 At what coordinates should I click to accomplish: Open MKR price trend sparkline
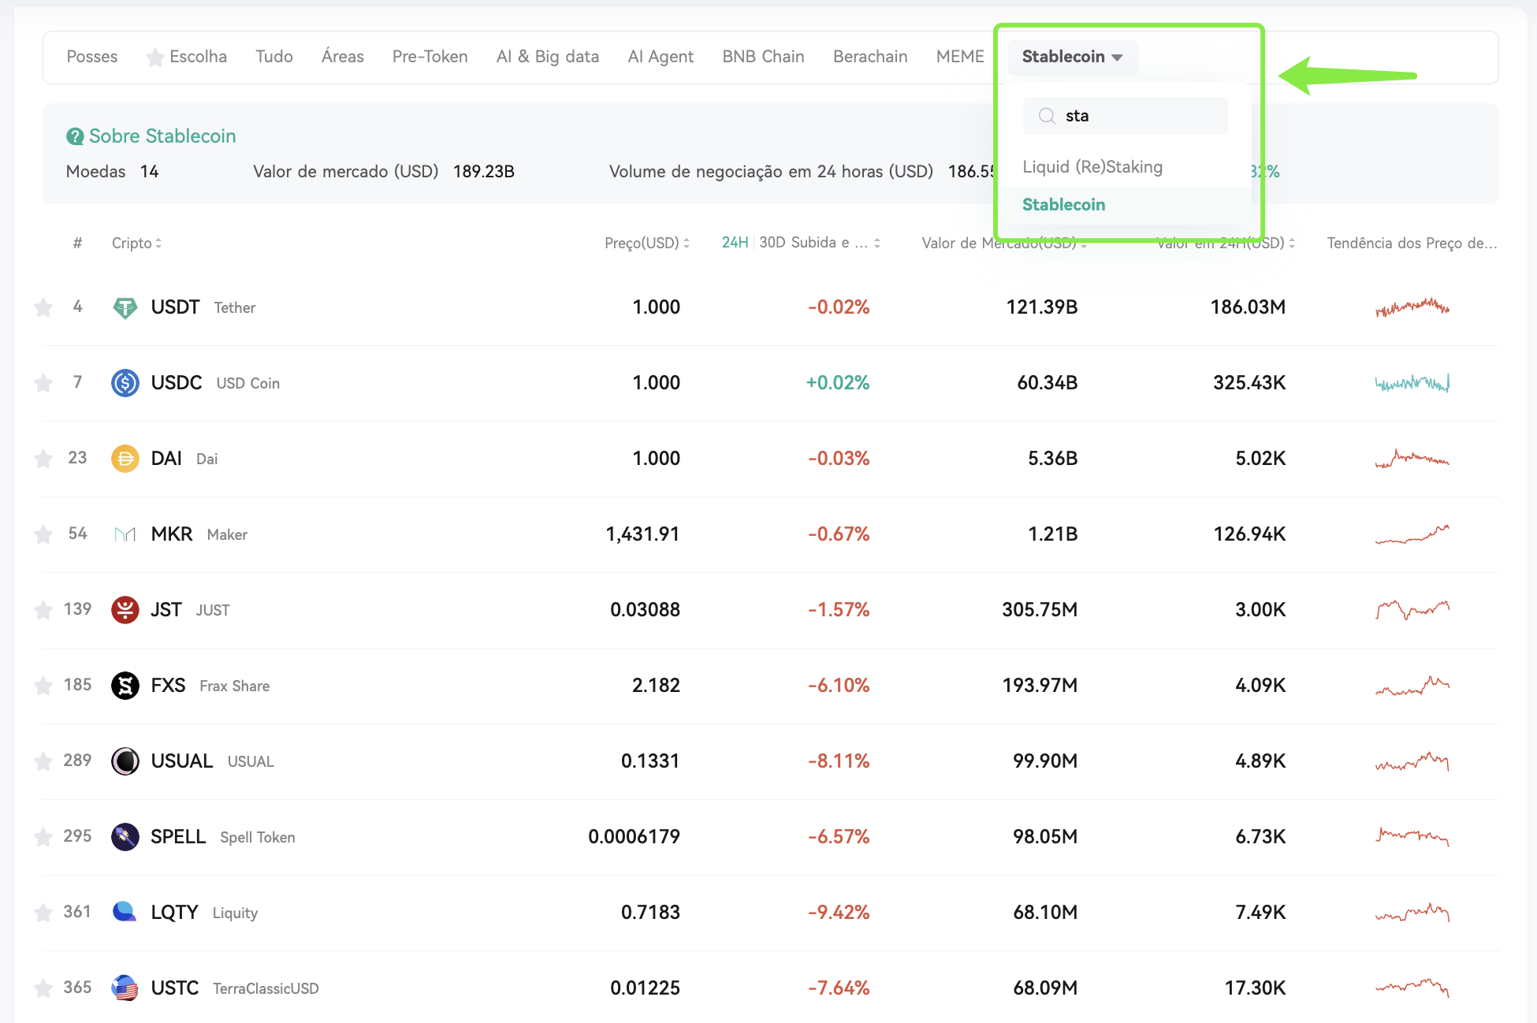1412,534
